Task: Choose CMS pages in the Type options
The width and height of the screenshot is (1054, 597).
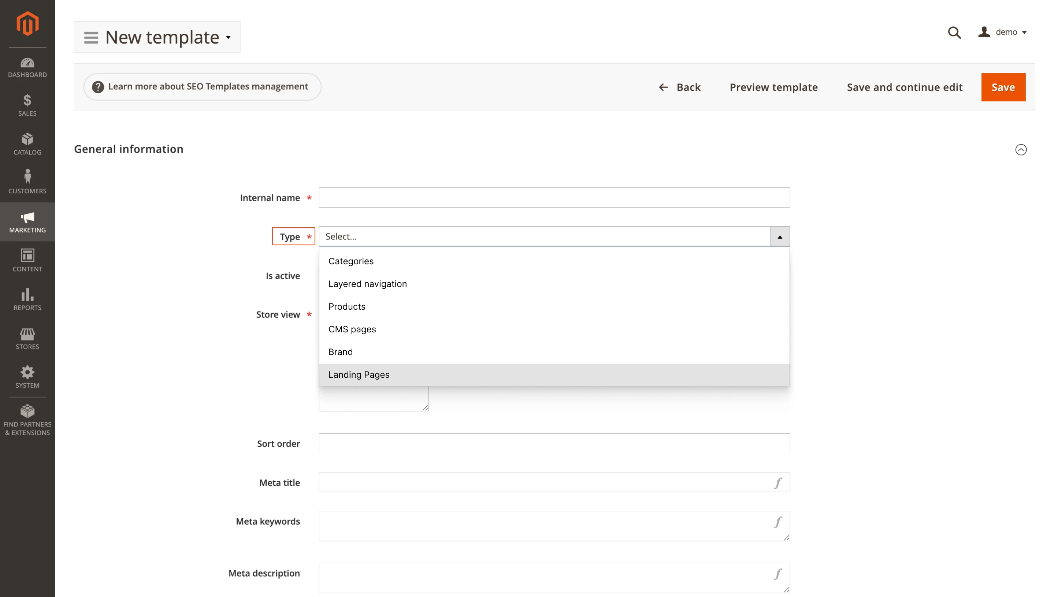Action: pyautogui.click(x=352, y=329)
